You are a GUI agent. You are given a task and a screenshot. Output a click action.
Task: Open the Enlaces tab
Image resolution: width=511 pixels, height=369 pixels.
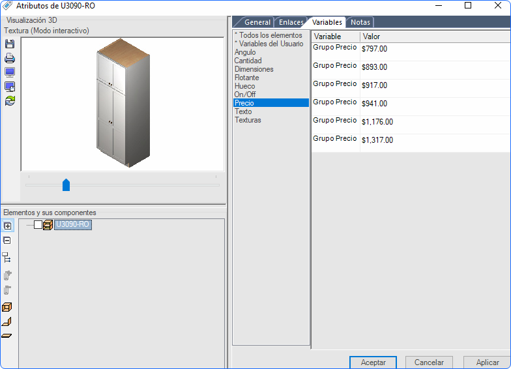tap(291, 22)
